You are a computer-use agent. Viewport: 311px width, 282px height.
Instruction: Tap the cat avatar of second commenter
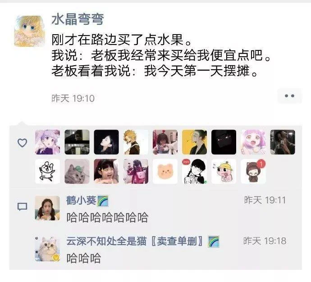point(47,249)
